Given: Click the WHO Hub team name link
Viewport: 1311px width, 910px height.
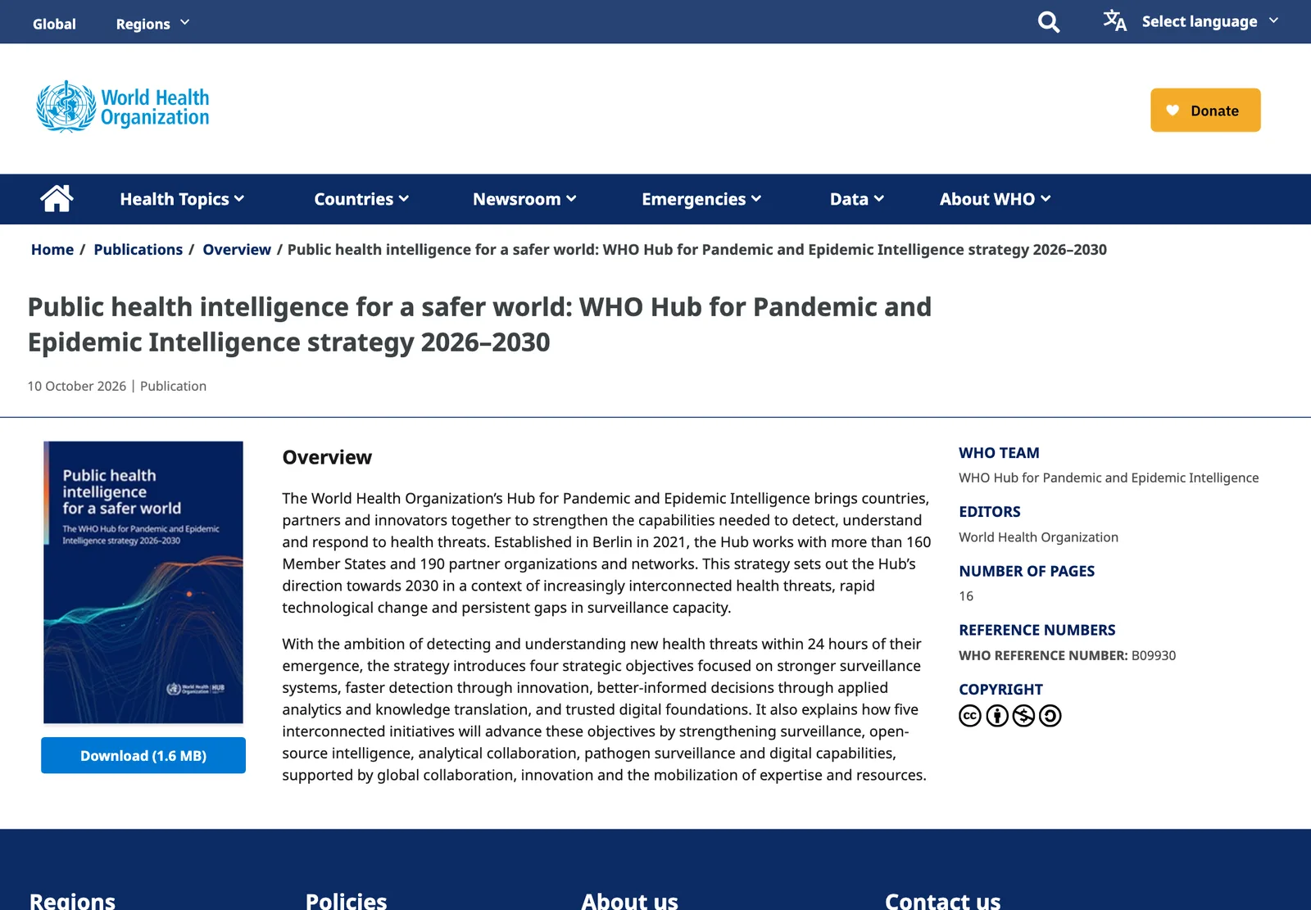Looking at the screenshot, I should pos(1109,478).
